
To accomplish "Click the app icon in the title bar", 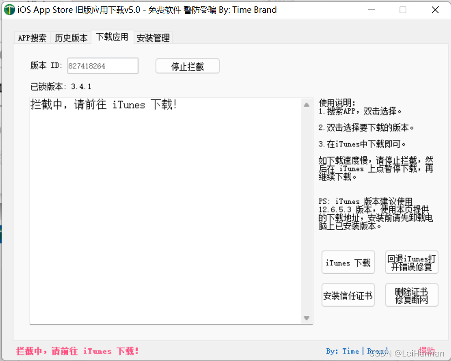I will (x=9, y=10).
